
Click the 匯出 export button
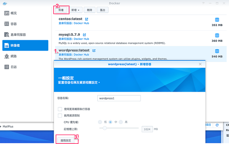[x=102, y=10]
